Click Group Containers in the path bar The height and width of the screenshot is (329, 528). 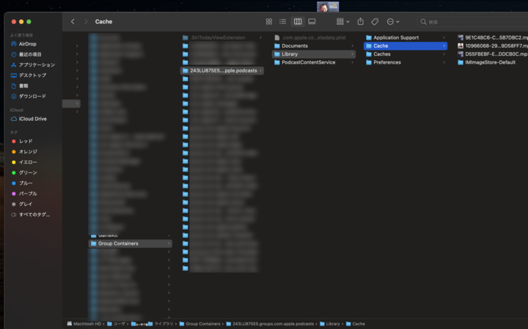click(x=202, y=323)
